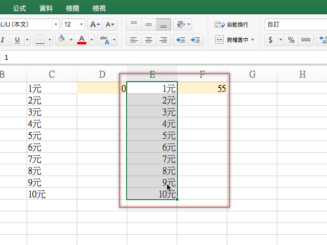327x245 pixels.
Task: Open font color dropdown arrow
Action: coord(91,40)
